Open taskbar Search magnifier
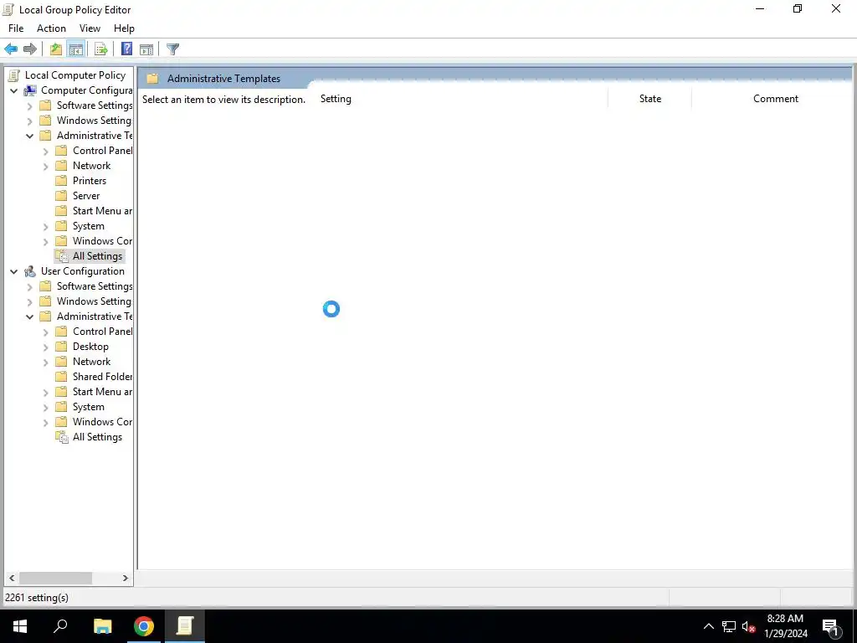The width and height of the screenshot is (857, 643). tap(60, 626)
